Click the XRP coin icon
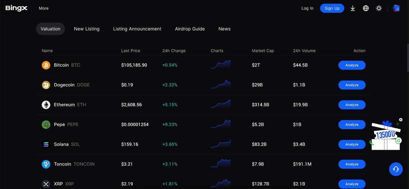 click(x=46, y=184)
